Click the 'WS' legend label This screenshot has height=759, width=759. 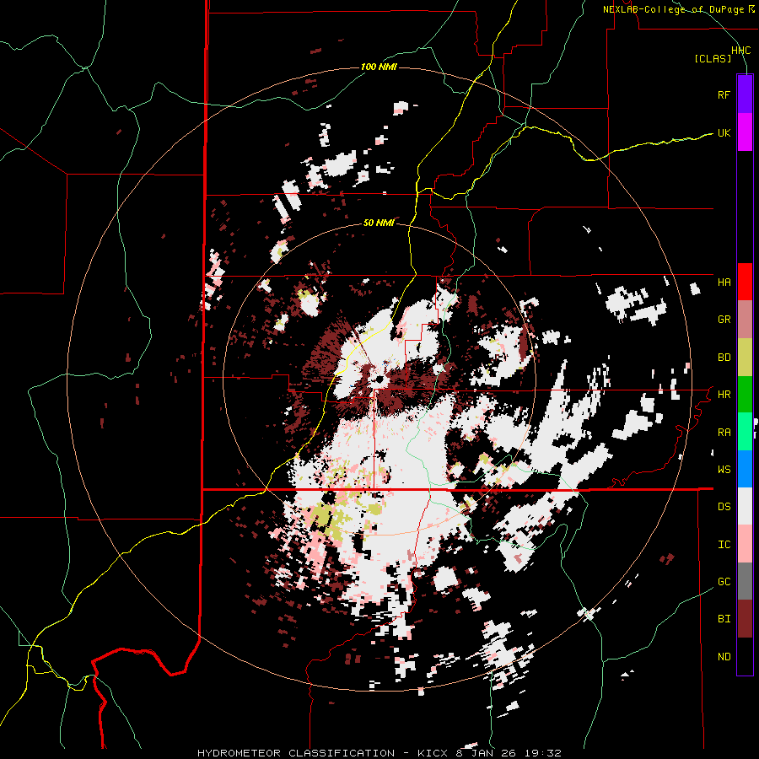724,470
